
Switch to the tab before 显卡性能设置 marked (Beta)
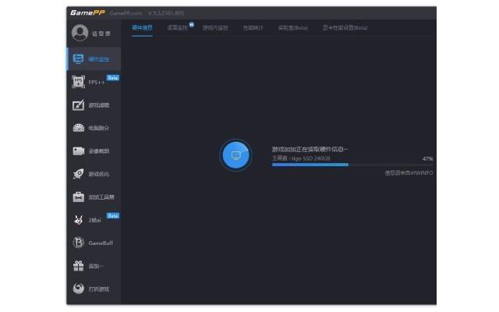pos(293,28)
